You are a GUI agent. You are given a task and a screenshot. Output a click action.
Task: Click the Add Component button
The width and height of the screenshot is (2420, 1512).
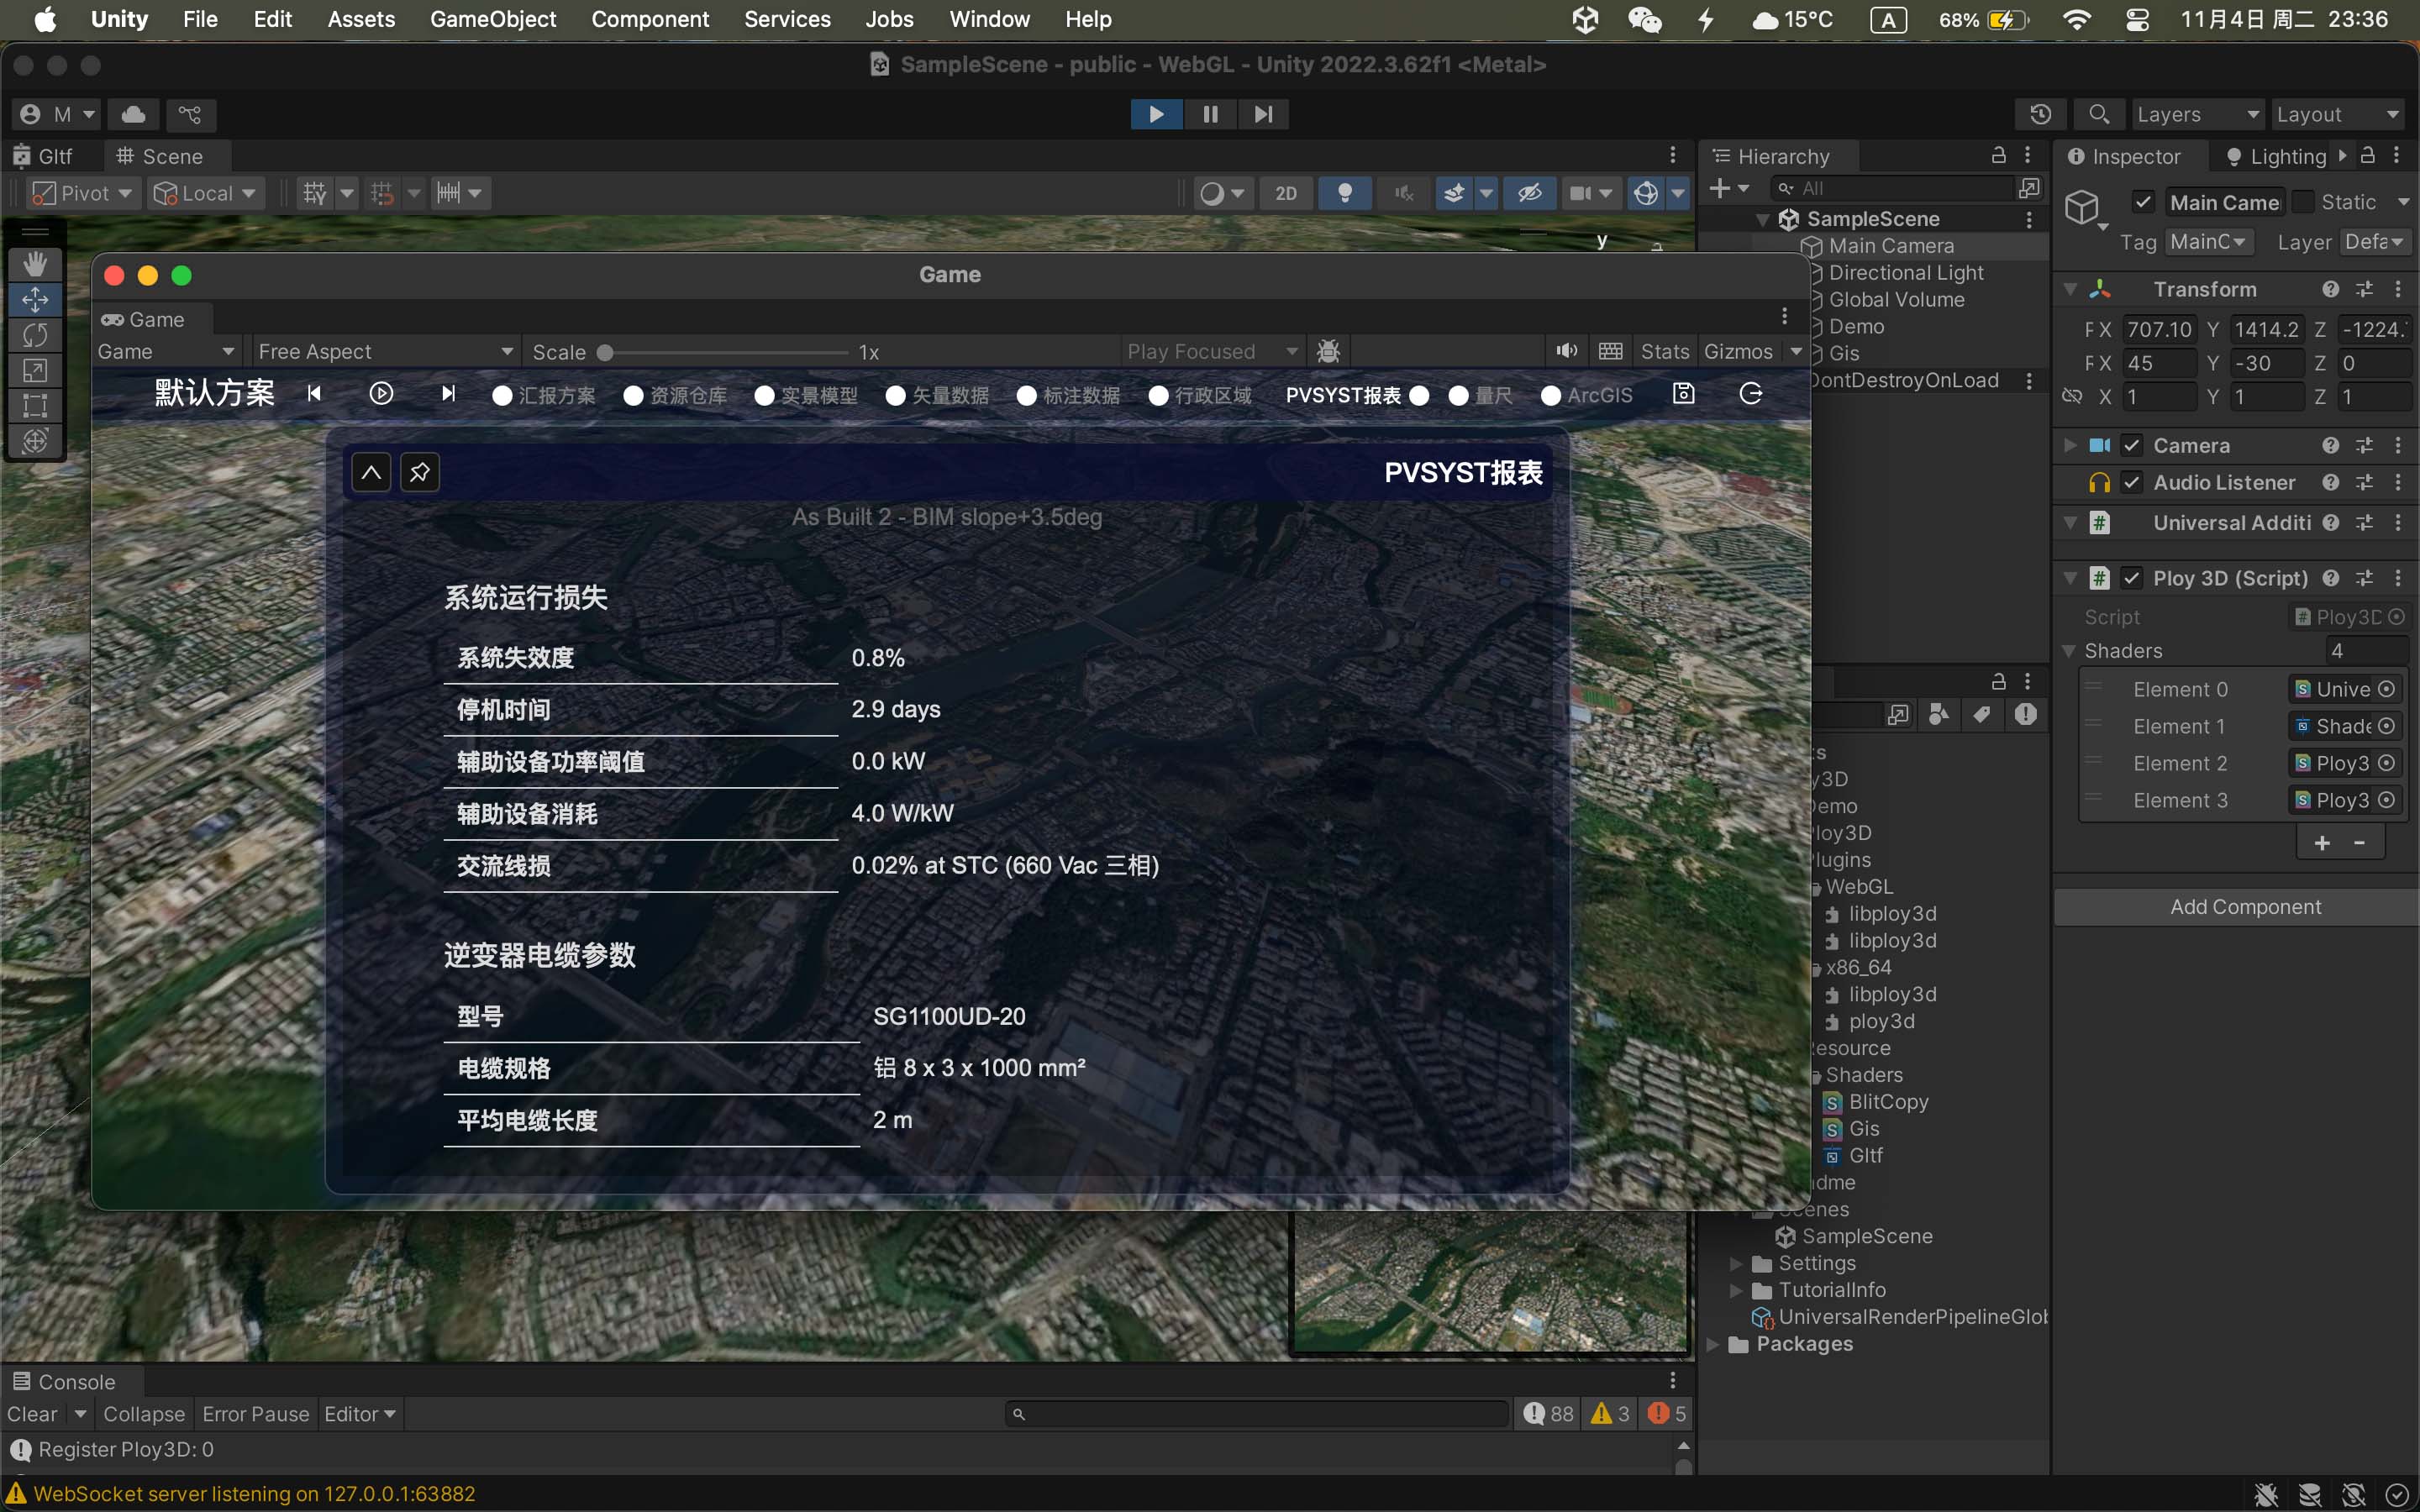click(x=2245, y=907)
